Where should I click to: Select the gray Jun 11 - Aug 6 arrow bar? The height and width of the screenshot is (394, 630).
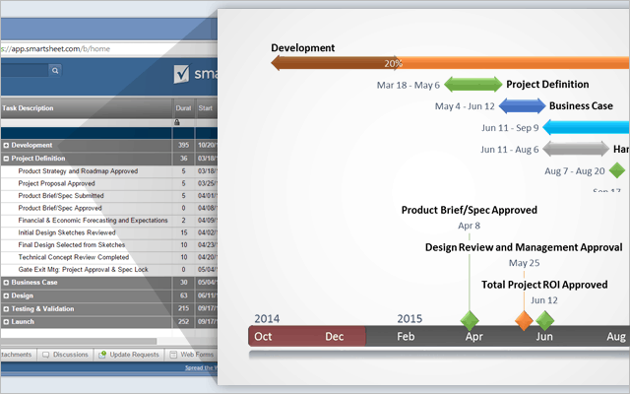tap(575, 150)
